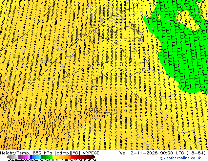Click the grey left arrow tip of the legend
Image resolution: width=208 pixels, height=161 pixels.
pos(7,157)
